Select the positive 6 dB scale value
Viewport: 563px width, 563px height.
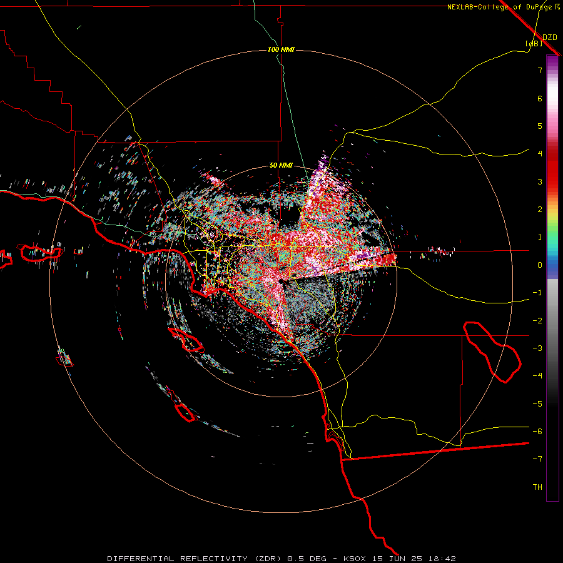[x=540, y=98]
